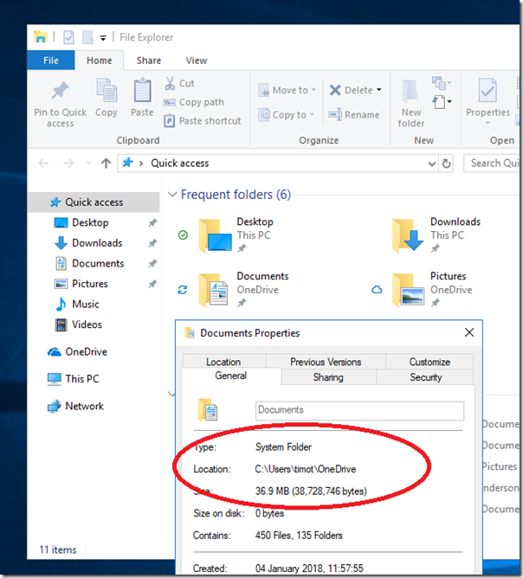Click the pin icon beside sidebar Documents
This screenshot has width=523, height=578.
(x=152, y=263)
